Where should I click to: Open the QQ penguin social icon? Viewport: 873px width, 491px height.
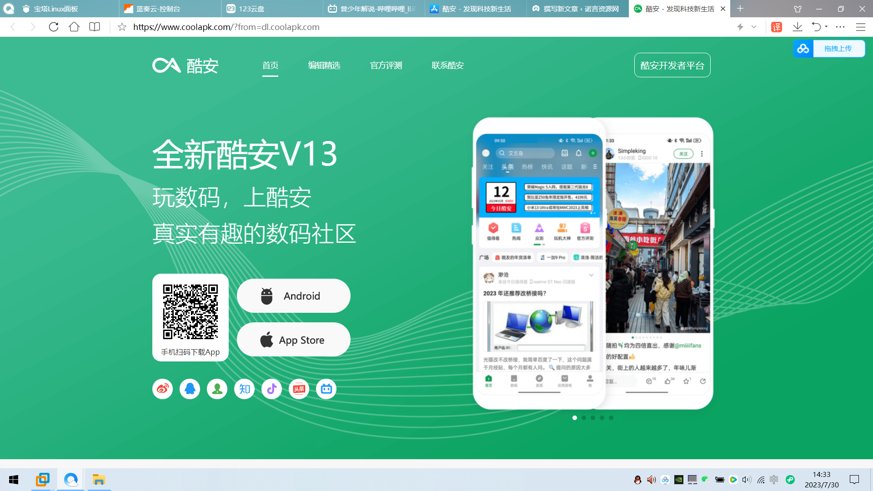pos(190,389)
